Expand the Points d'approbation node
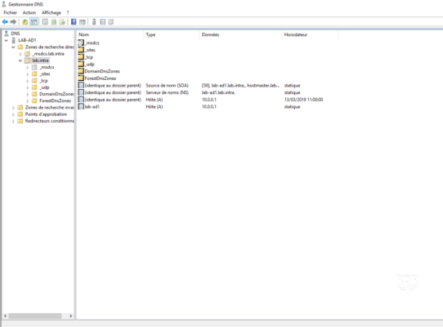443x327 pixels. (13, 114)
